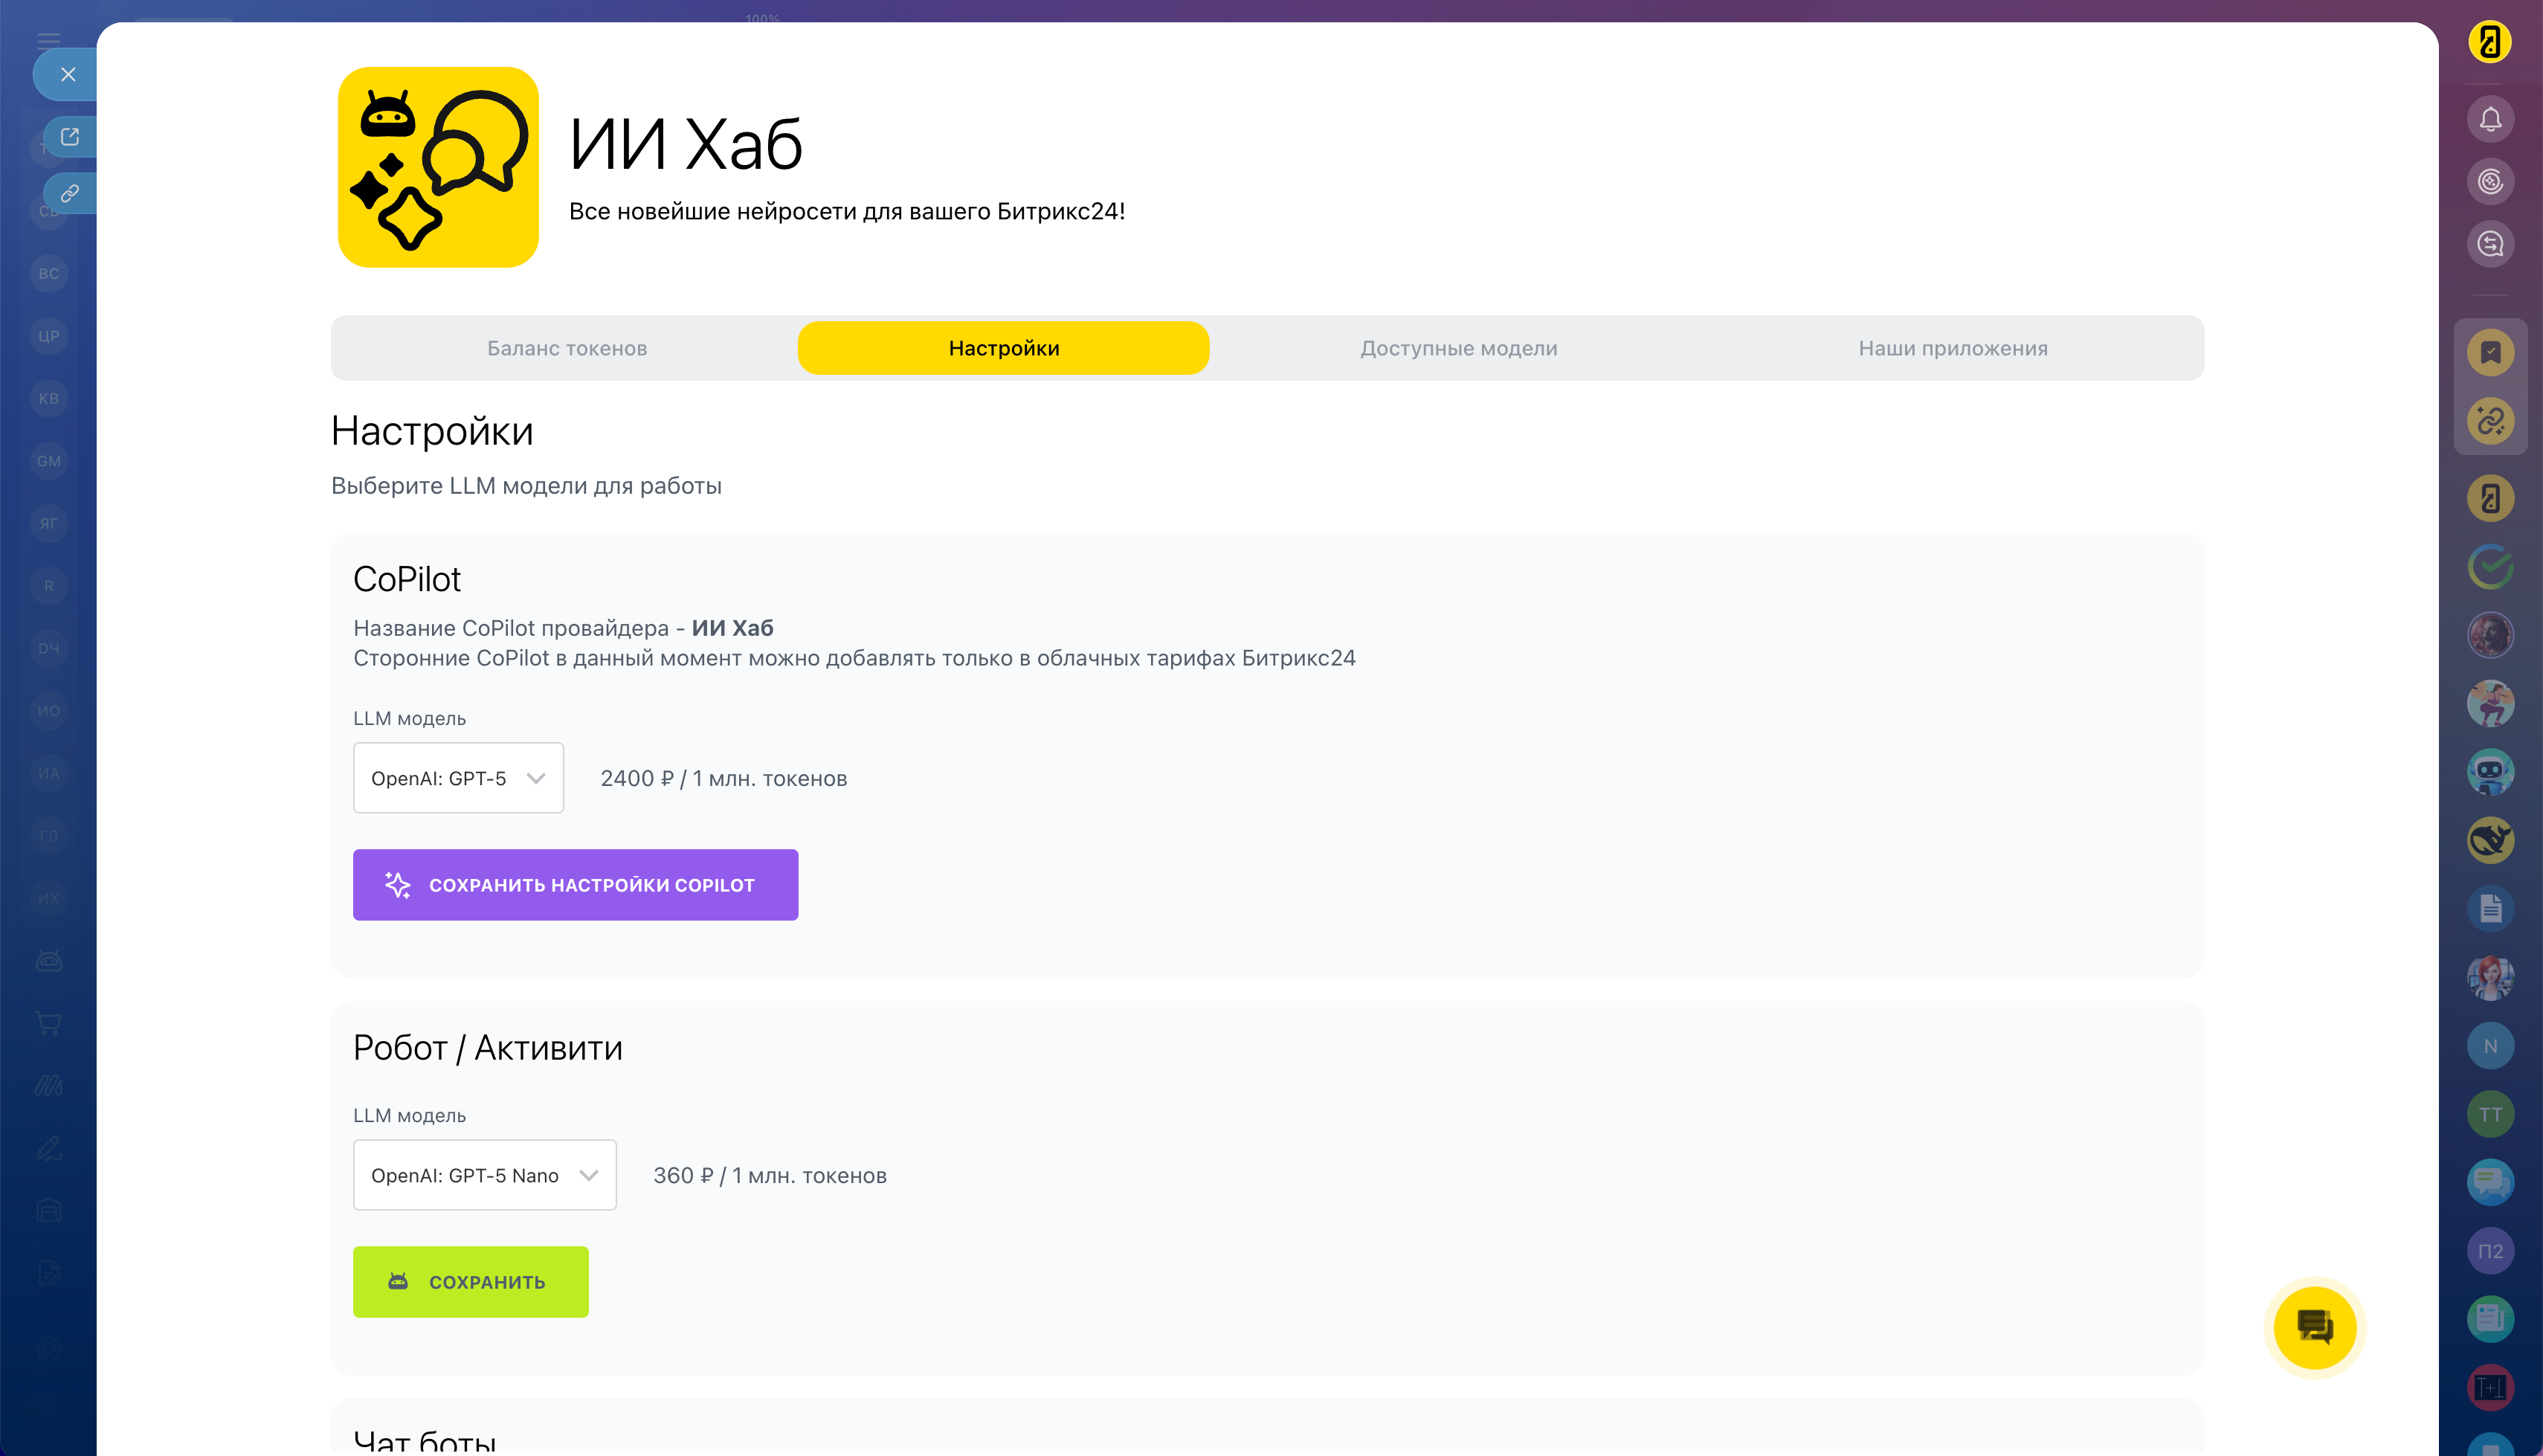Open the Наши приложения tab
Screen dimensions: 2543x1456
coord(1952,348)
